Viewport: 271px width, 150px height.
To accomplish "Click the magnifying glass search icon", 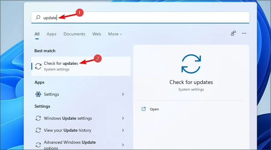I will point(38,18).
